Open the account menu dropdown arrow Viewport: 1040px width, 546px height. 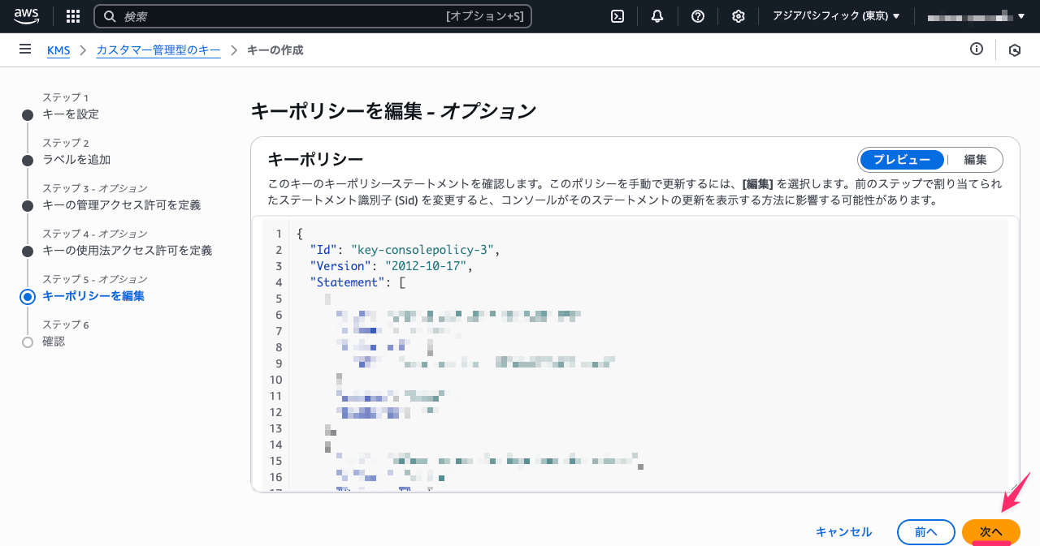(x=1021, y=16)
